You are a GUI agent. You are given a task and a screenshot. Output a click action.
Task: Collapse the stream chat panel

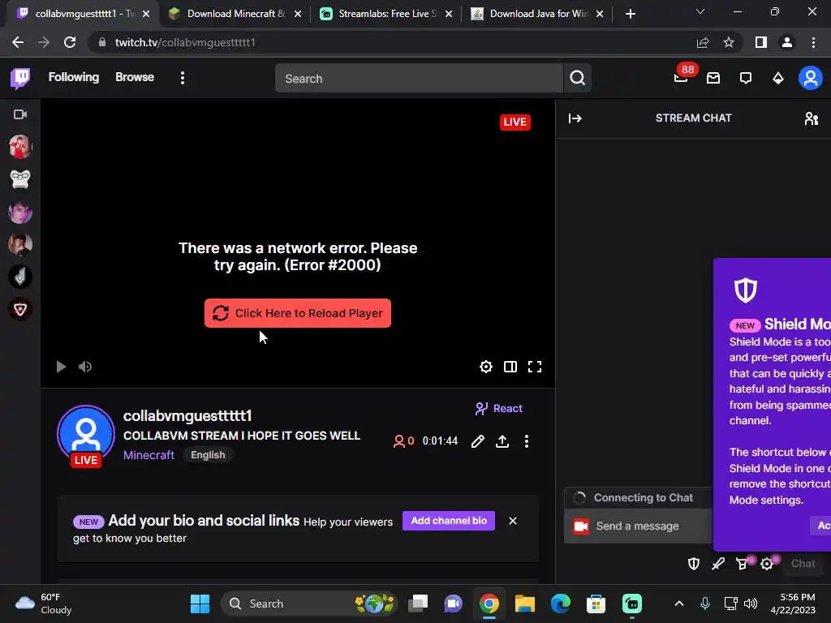coord(575,118)
